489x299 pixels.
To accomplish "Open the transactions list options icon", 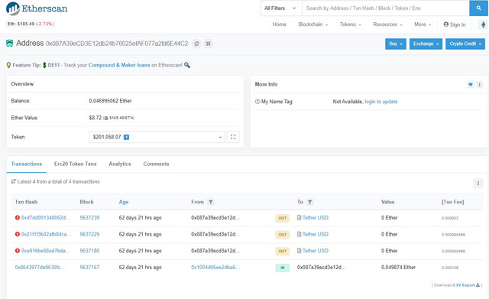I will click(478, 184).
